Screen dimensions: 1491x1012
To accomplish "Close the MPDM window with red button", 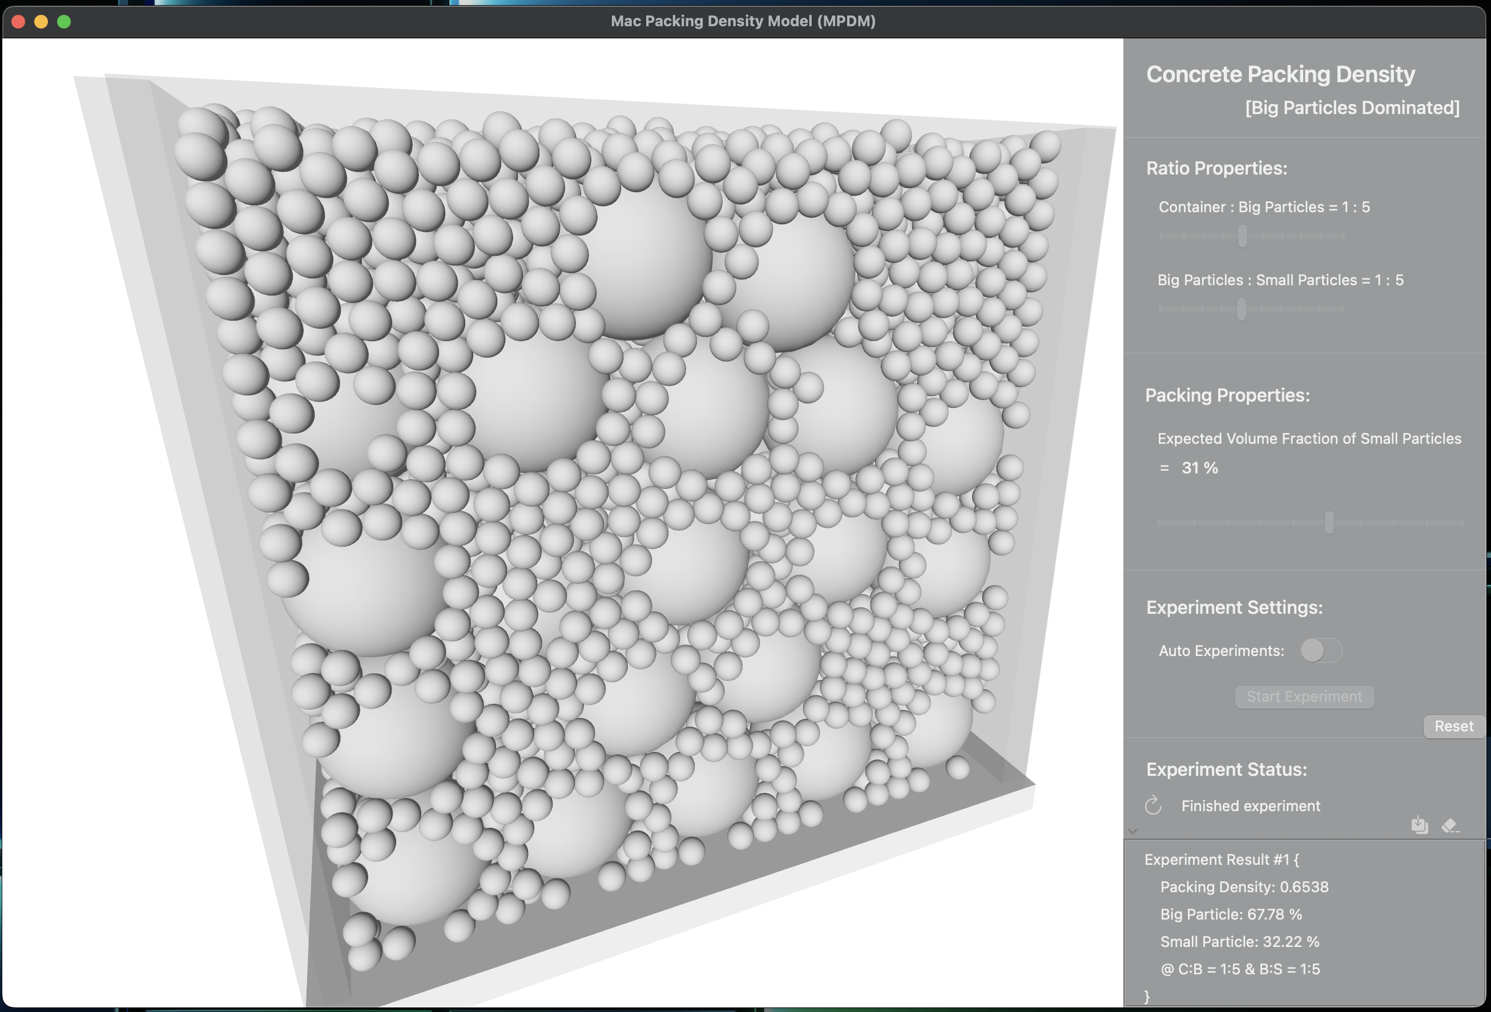I will (19, 22).
